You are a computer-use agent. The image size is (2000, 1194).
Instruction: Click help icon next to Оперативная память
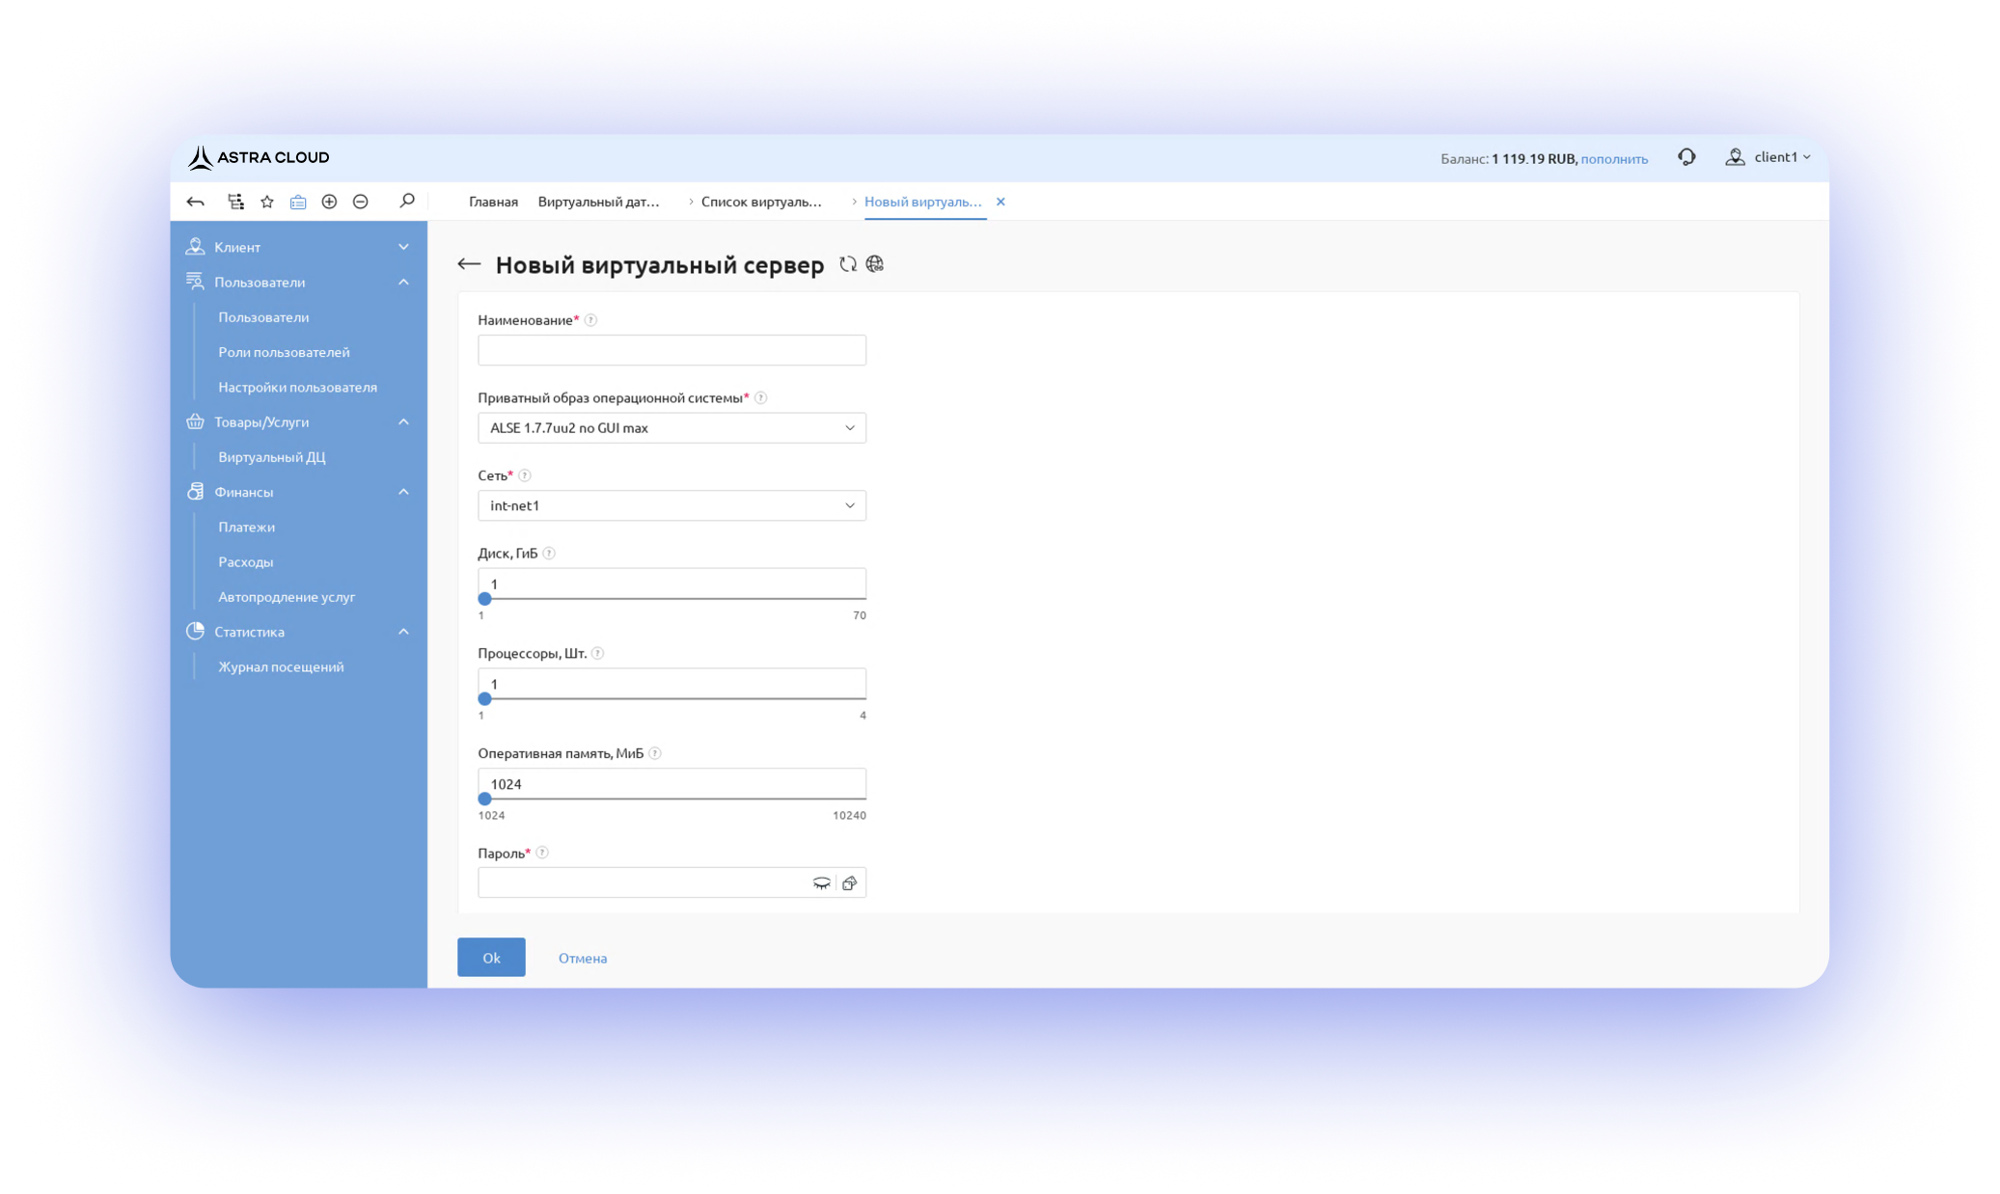[x=655, y=753]
